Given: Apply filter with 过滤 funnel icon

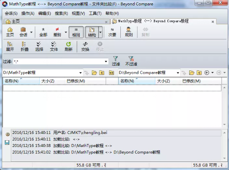Looking at the screenshot, I should pos(116,61).
